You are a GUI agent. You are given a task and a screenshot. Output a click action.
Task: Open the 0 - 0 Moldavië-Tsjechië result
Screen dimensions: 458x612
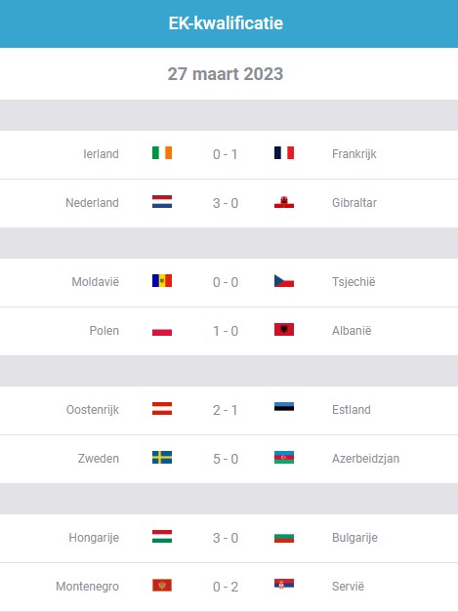click(226, 282)
